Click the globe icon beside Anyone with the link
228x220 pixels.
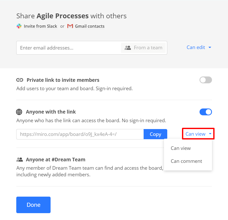(x=19, y=112)
